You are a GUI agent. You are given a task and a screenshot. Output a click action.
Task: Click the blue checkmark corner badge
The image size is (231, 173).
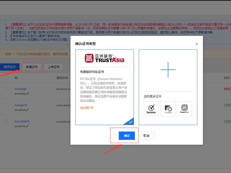(x=130, y=122)
